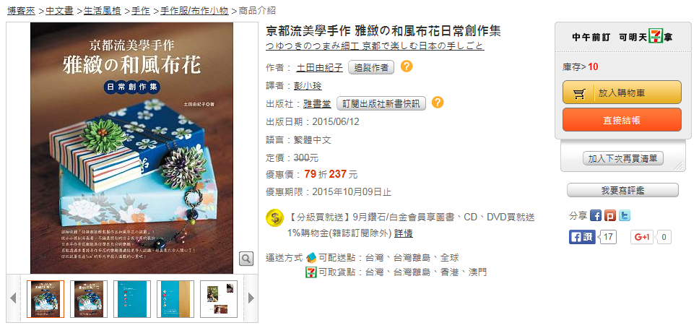
Task: Show next thumbnails with right arrow
Action: (251, 298)
